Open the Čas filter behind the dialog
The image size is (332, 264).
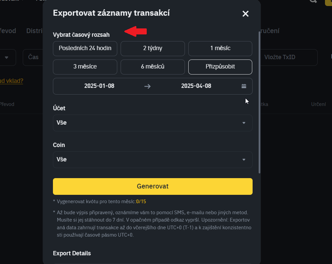(33, 57)
